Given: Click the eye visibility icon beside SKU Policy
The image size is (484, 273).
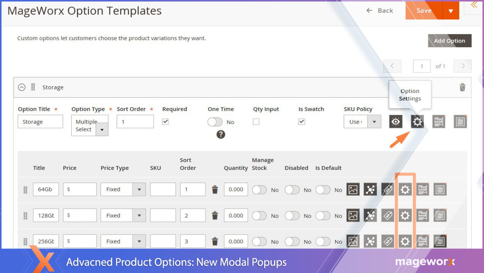Looking at the screenshot, I should [x=396, y=122].
